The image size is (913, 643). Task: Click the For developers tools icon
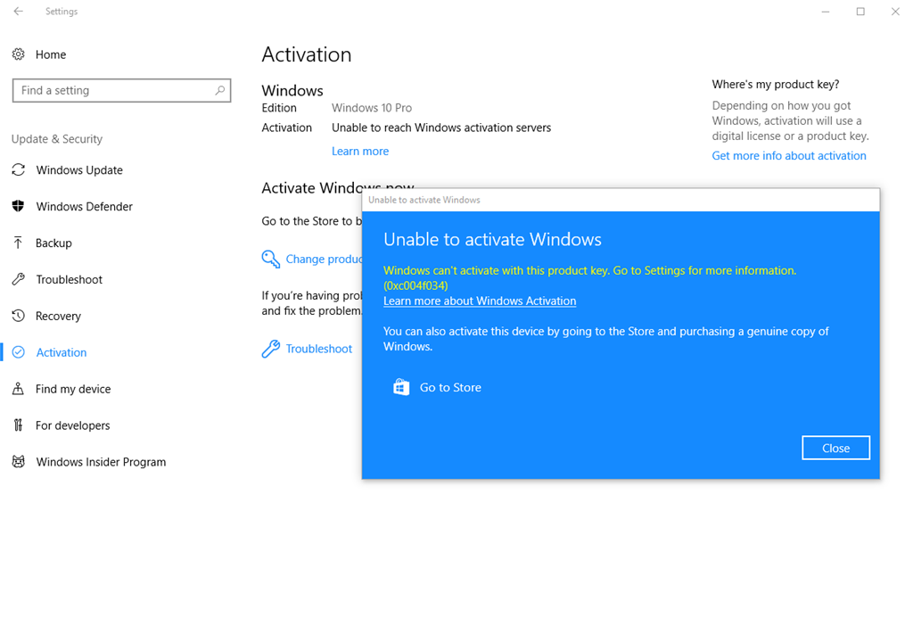pos(18,425)
